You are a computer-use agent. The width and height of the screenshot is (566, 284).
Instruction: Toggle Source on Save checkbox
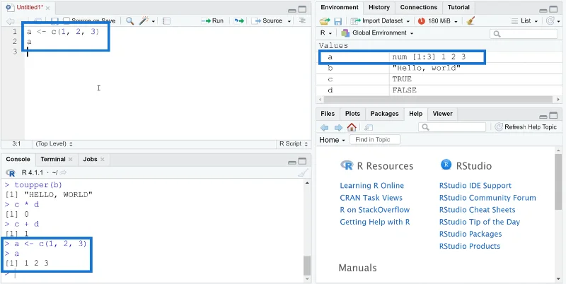67,21
